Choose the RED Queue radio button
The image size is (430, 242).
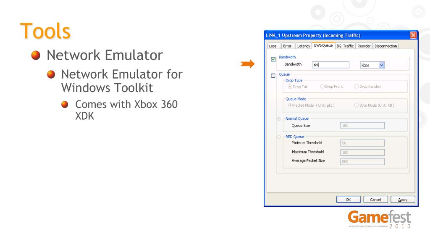[x=279, y=137]
